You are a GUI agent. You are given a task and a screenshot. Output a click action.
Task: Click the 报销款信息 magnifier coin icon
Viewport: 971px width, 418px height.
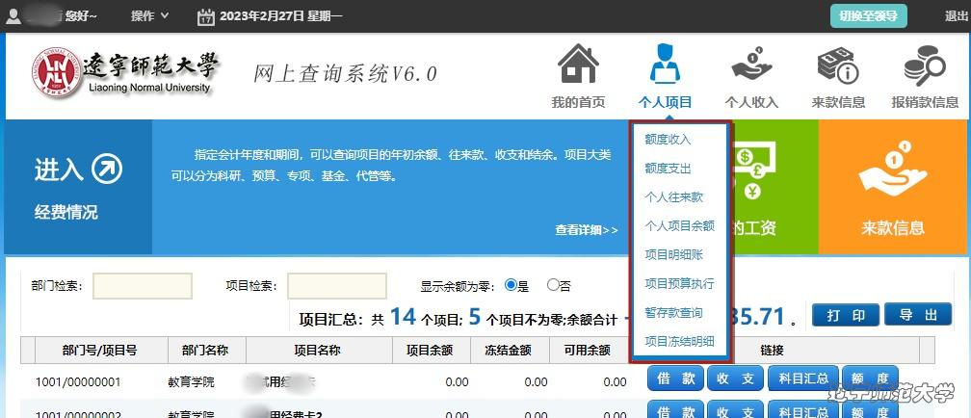tap(924, 65)
